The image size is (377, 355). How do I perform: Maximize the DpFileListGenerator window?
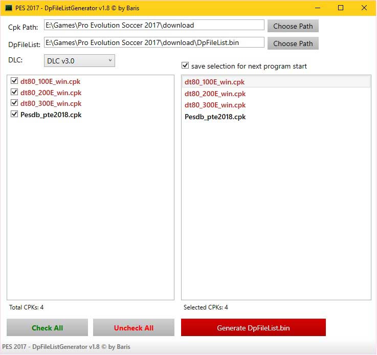[x=341, y=8]
